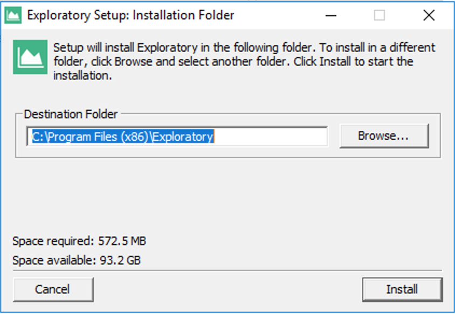Image resolution: width=455 pixels, height=314 pixels.
Task: Click the horizontal separator line above Install
Action: click(x=227, y=270)
